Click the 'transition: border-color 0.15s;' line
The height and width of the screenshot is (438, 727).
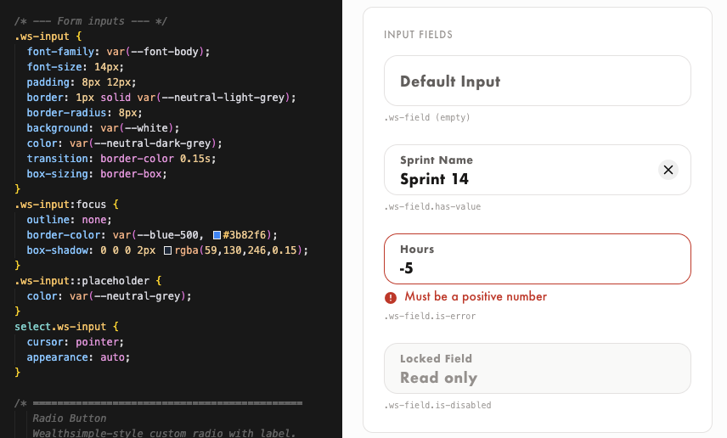[121, 159]
